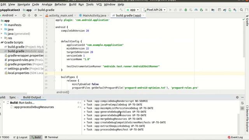249x140 pixels.
Task: Click the target scroll-from-source icon in Project panel
Action: [24, 16]
